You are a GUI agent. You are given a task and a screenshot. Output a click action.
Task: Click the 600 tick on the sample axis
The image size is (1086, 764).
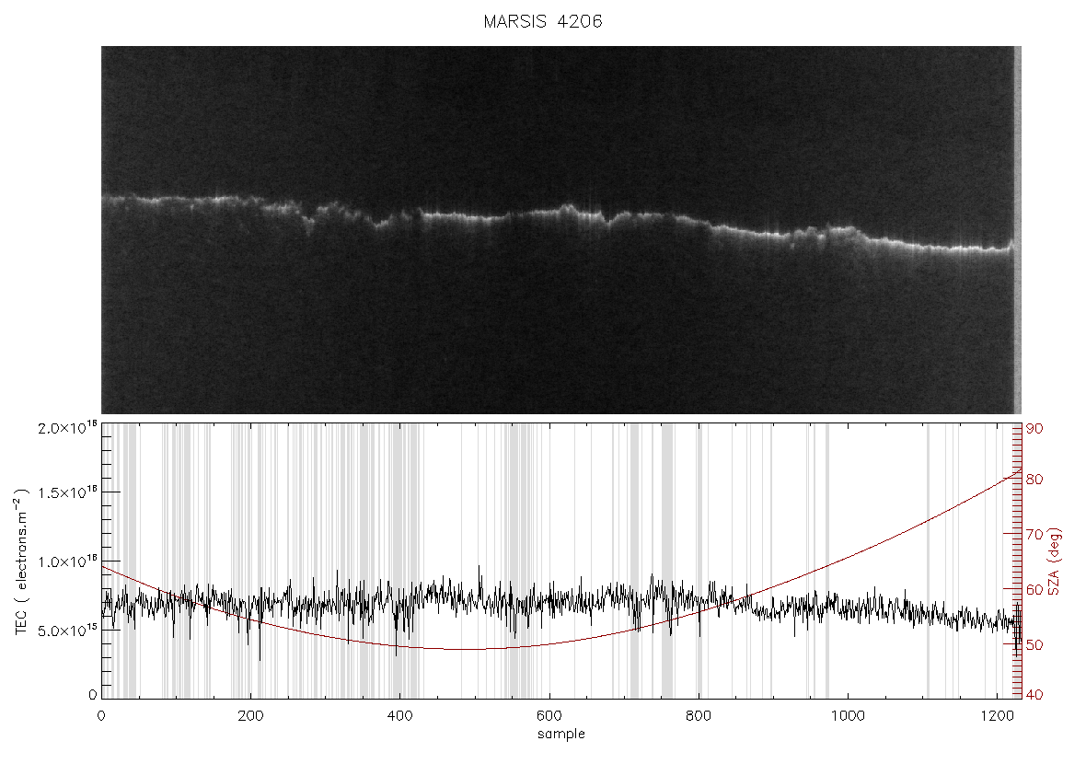(549, 715)
